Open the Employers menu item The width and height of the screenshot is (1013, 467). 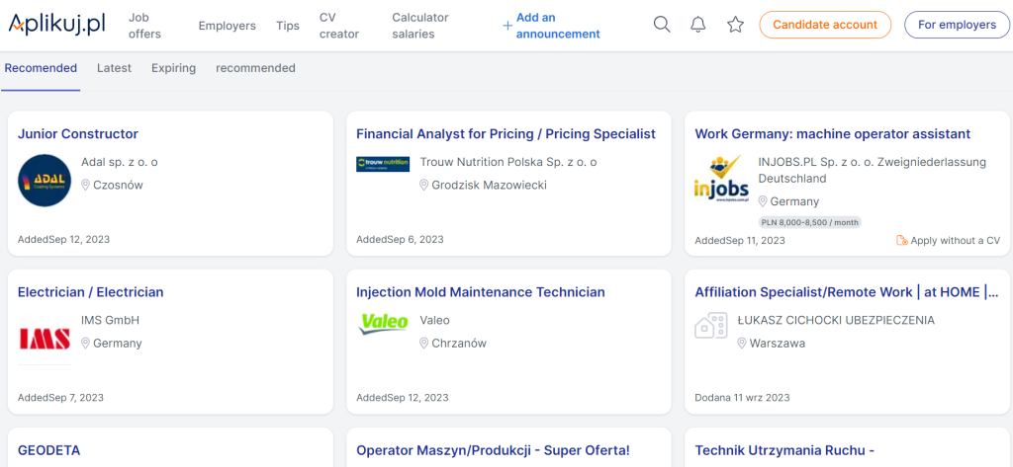pyautogui.click(x=227, y=26)
